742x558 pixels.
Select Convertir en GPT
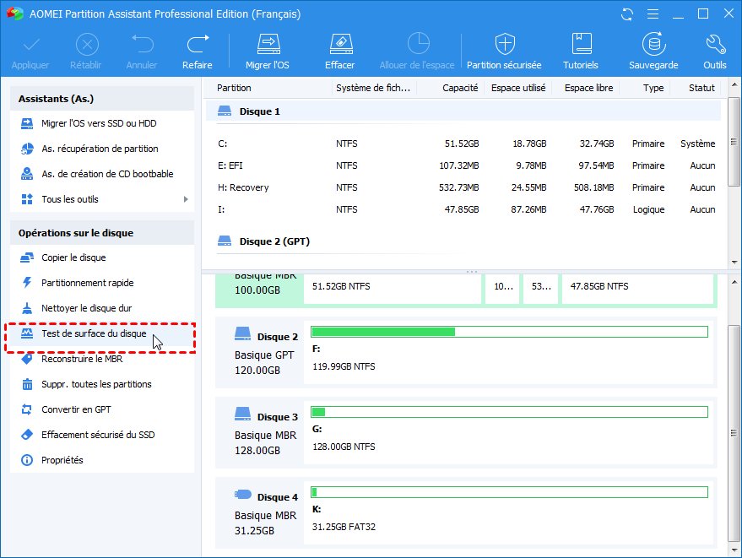point(102,409)
